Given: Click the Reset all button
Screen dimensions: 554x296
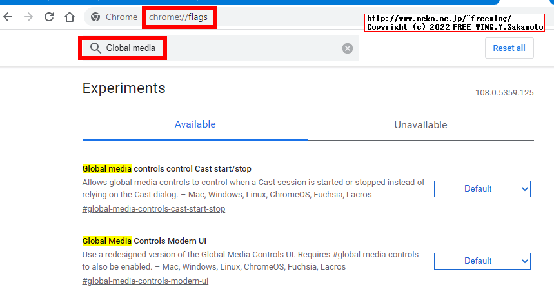Looking at the screenshot, I should [509, 48].
